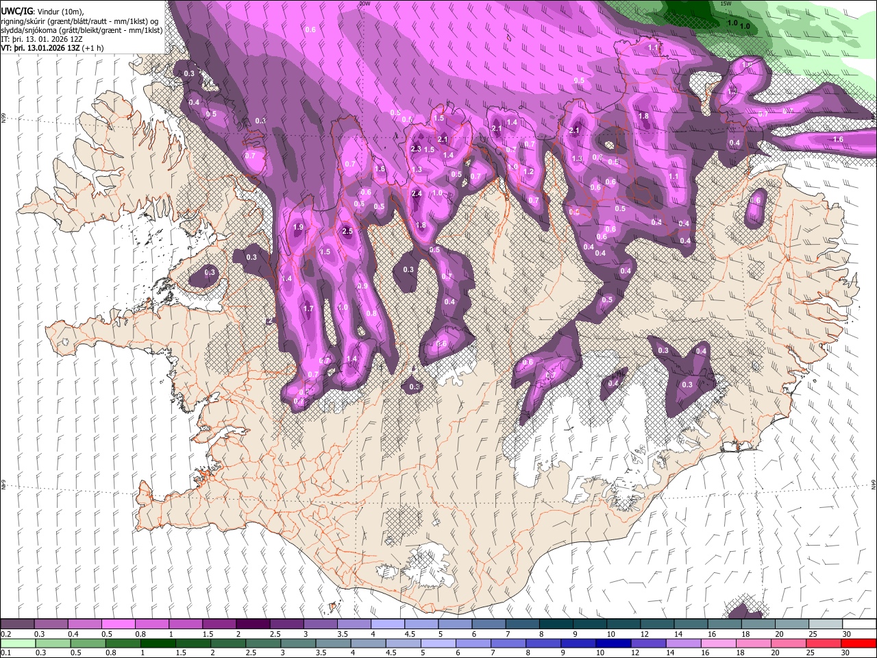
Task: Click the UWC/IG title in the header box
Action: [16, 11]
